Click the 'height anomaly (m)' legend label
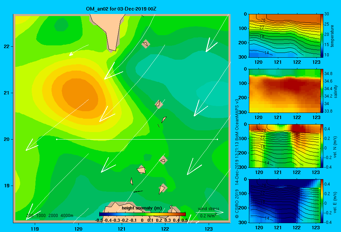The width and height of the screenshot is (341, 232). 142,208
